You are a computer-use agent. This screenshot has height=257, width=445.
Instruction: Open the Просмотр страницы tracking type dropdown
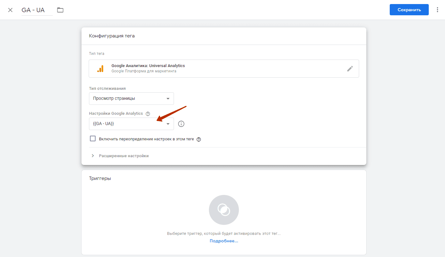point(131,99)
